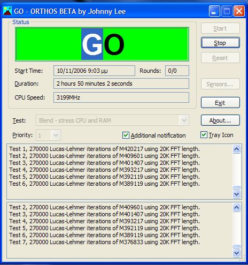248x265 pixels.
Task: Open the Priority dropdown
Action: pos(48,135)
